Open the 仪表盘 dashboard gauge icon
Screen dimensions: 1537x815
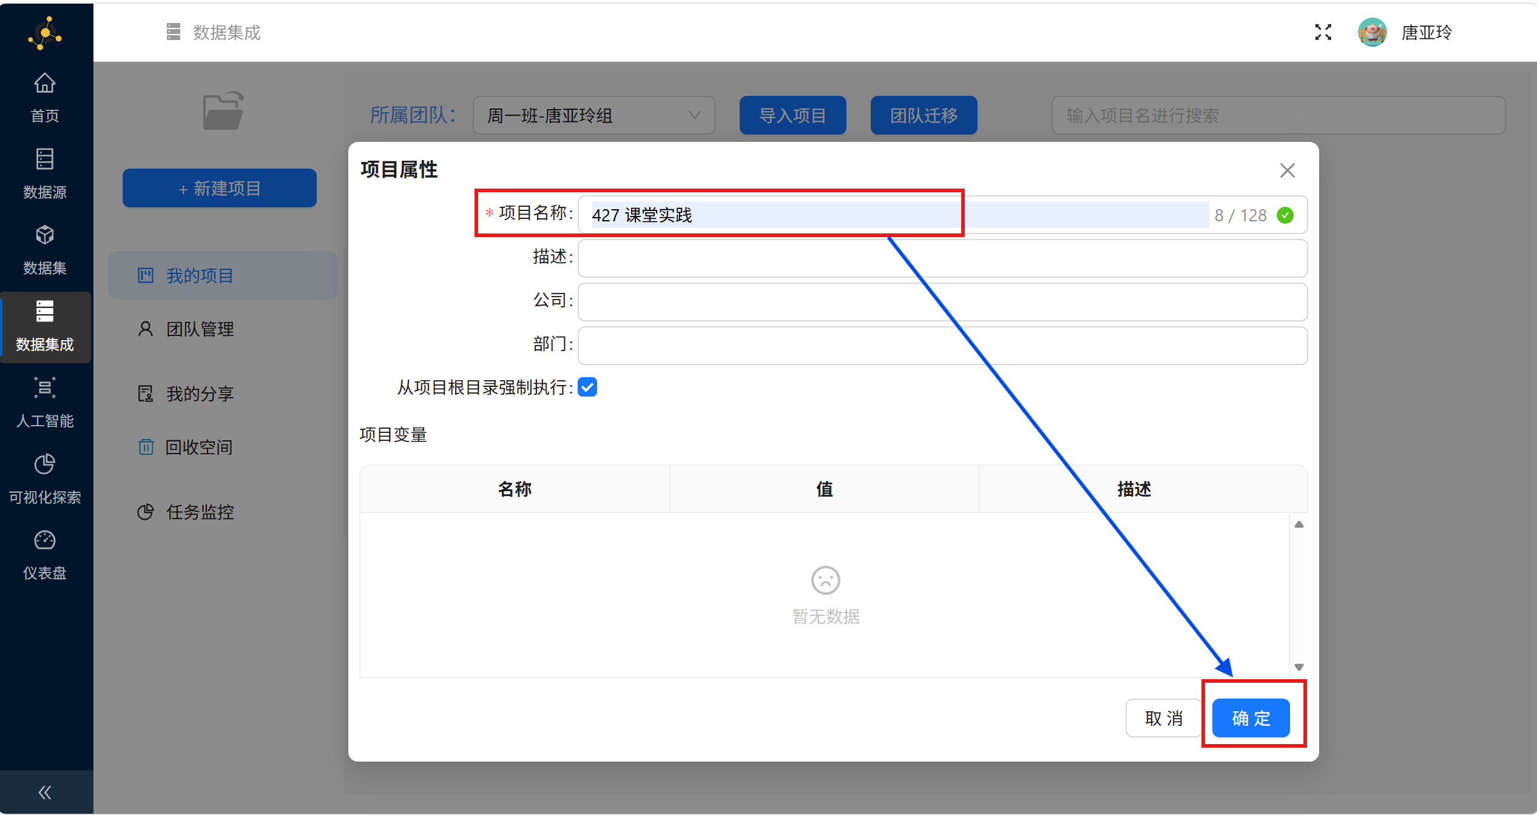44,540
